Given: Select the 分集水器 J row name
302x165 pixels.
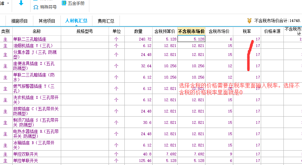Looking at the screenshot, I should [x=37, y=55].
